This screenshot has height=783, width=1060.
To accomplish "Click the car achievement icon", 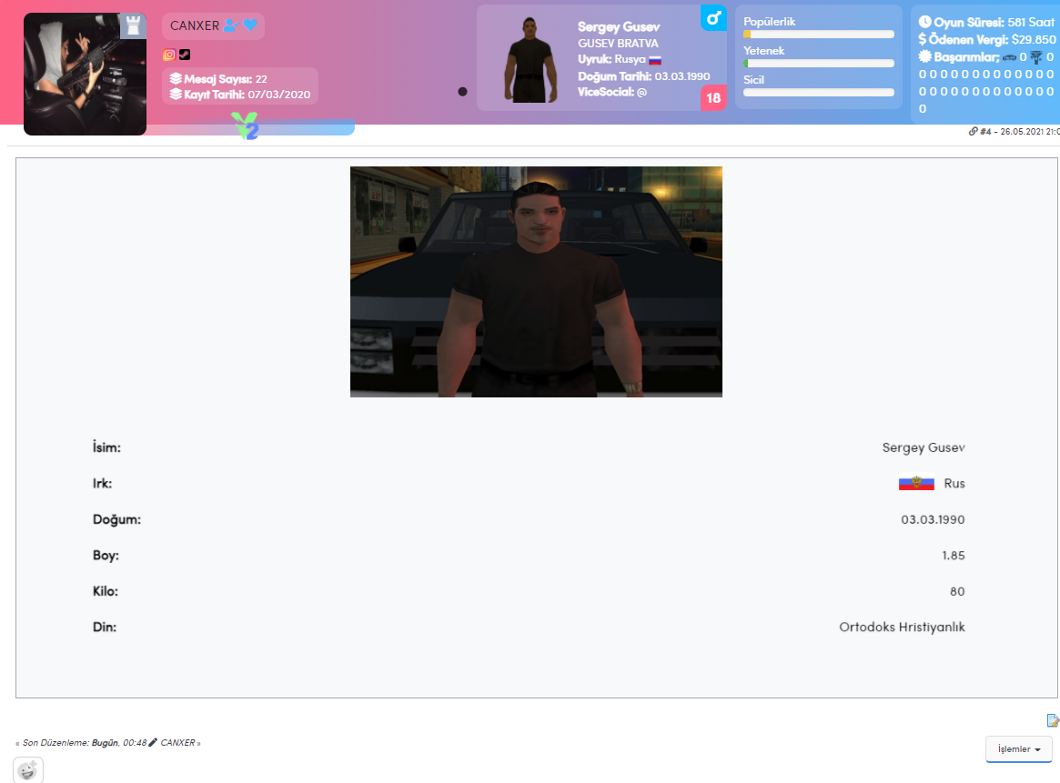I will pyautogui.click(x=1009, y=57).
